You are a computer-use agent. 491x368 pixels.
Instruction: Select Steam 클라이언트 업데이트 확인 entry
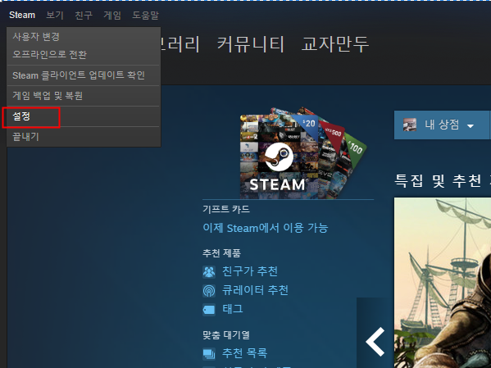[84, 75]
